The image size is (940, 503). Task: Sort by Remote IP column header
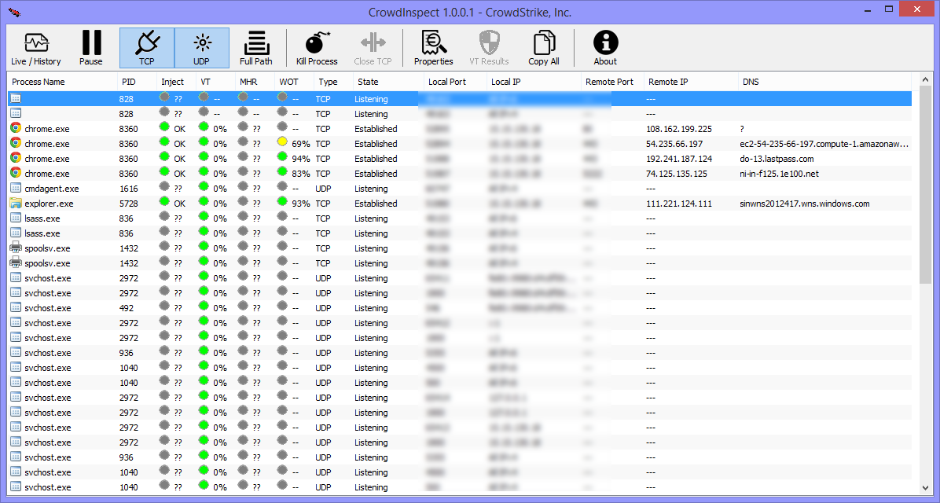[668, 82]
